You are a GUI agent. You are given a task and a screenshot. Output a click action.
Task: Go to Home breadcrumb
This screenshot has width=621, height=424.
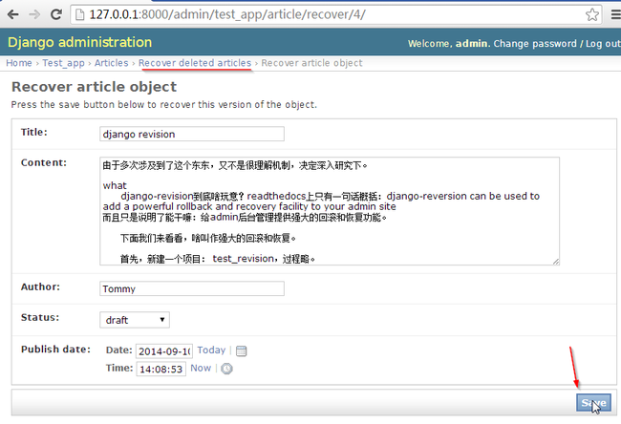coord(19,63)
